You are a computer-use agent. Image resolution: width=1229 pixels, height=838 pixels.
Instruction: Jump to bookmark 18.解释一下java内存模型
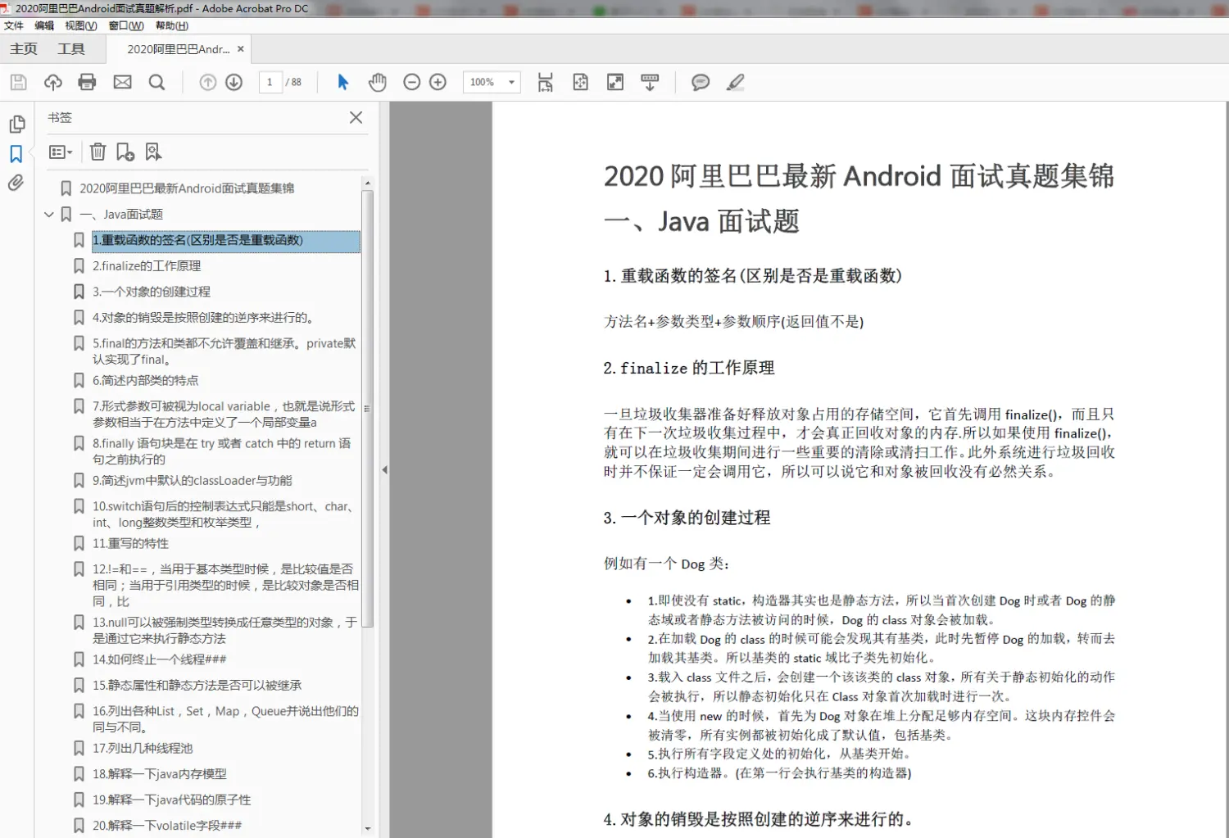pos(160,774)
